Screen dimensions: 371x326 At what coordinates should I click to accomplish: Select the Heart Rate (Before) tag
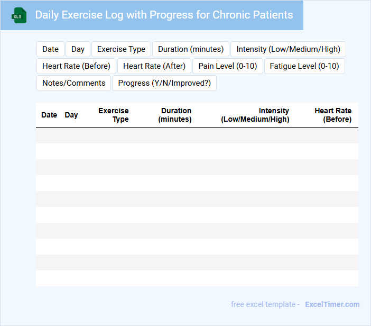[76, 66]
